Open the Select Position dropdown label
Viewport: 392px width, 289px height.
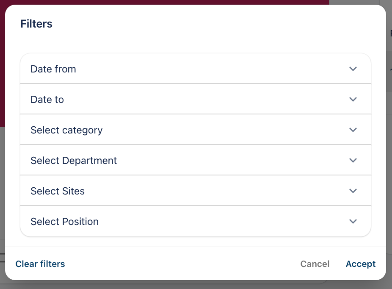[x=64, y=222]
